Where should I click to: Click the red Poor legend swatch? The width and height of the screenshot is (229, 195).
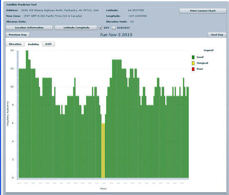click(193, 69)
